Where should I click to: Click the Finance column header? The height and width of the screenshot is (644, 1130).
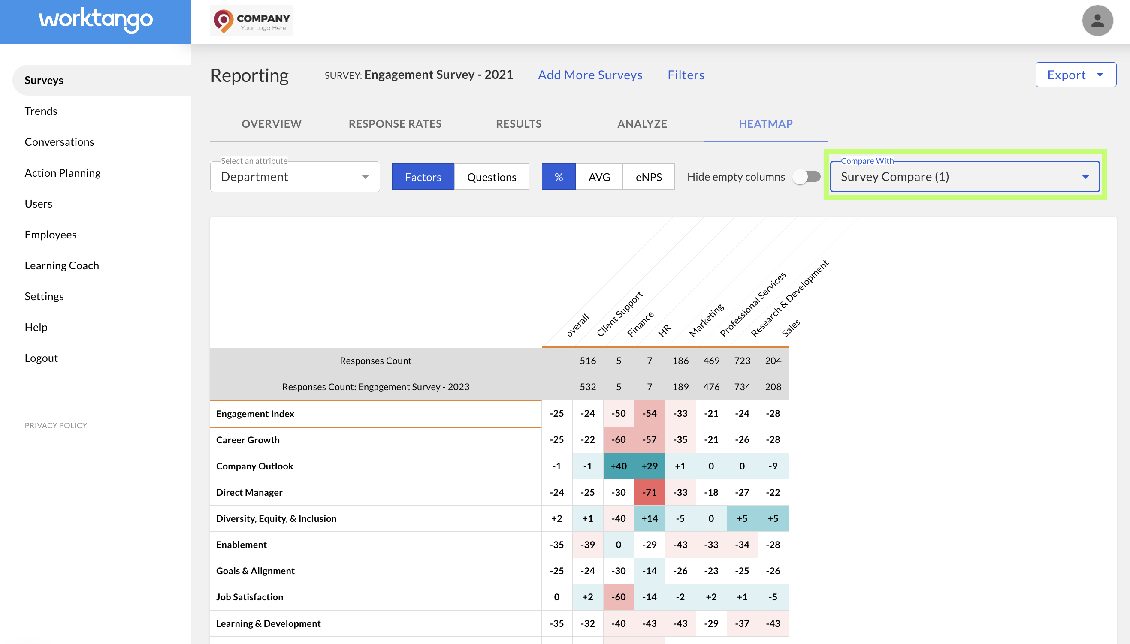click(x=640, y=324)
